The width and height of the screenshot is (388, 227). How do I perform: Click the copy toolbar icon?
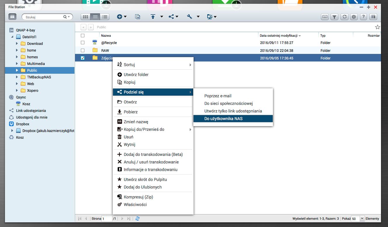138,17
